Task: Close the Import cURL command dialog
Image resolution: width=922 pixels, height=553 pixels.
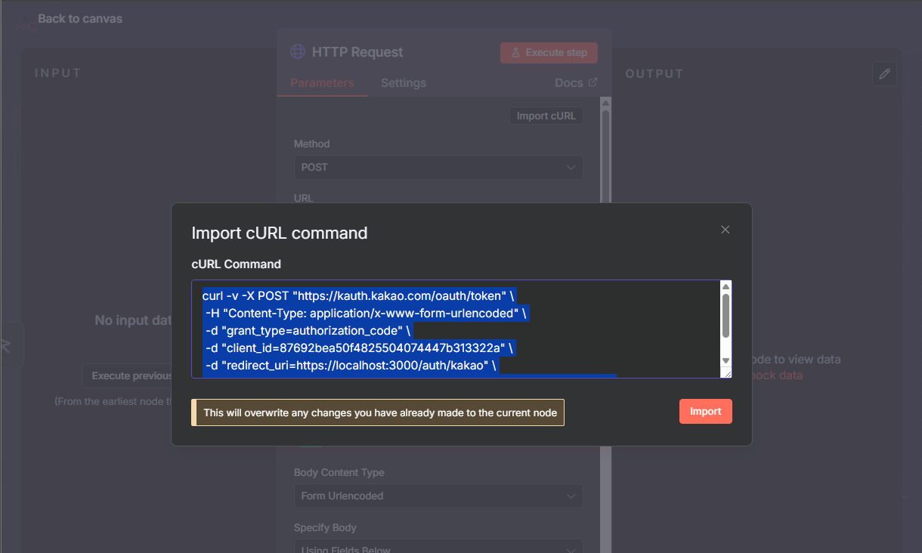Action: click(725, 230)
